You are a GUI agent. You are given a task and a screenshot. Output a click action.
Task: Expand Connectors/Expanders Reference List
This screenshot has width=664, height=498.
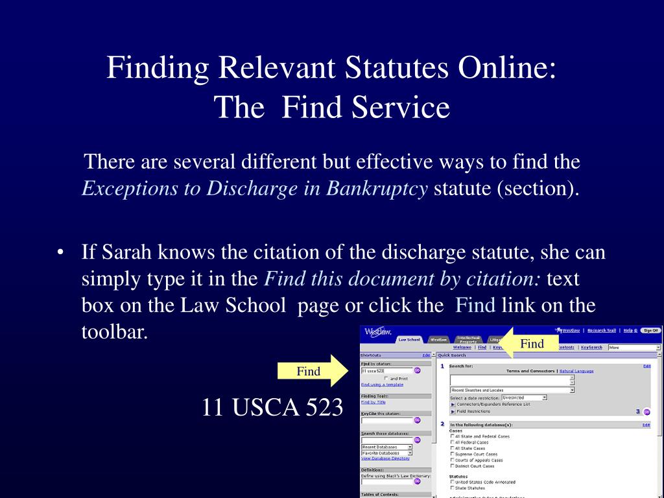453,405
